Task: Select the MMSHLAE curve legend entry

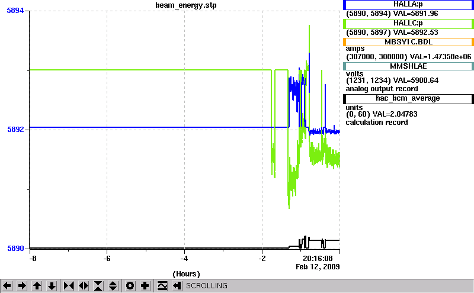Action: click(x=408, y=66)
